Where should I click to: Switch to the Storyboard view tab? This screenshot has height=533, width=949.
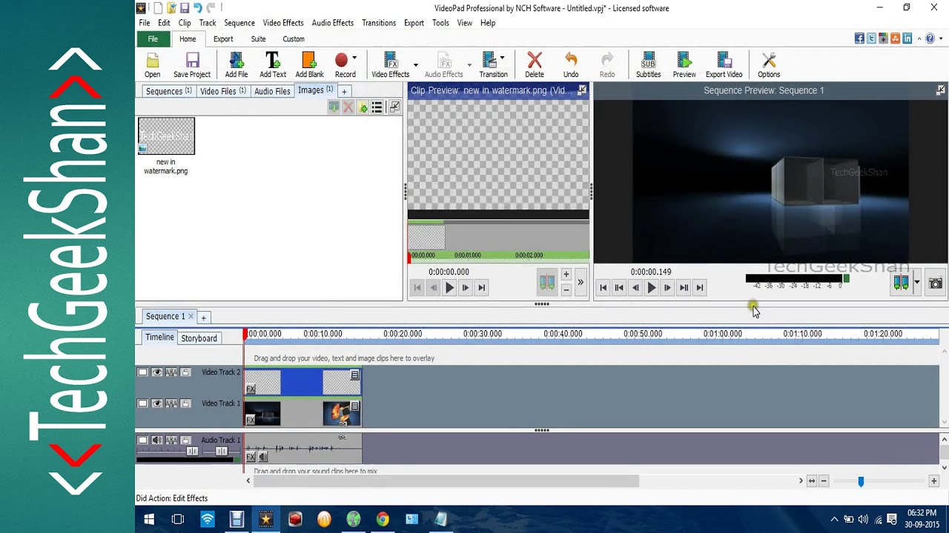199,338
